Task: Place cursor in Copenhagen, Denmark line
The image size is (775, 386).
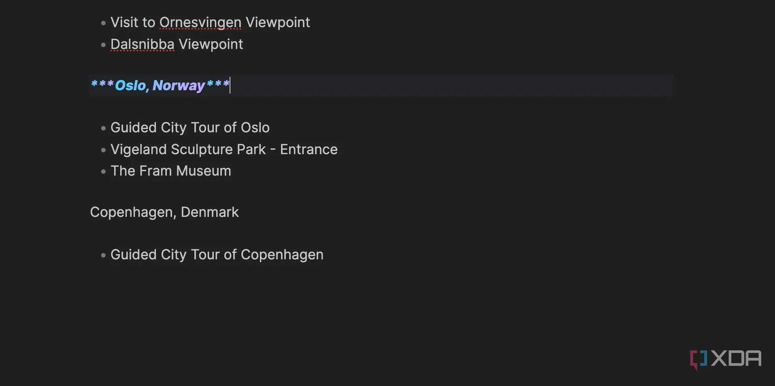Action: pyautogui.click(x=164, y=212)
